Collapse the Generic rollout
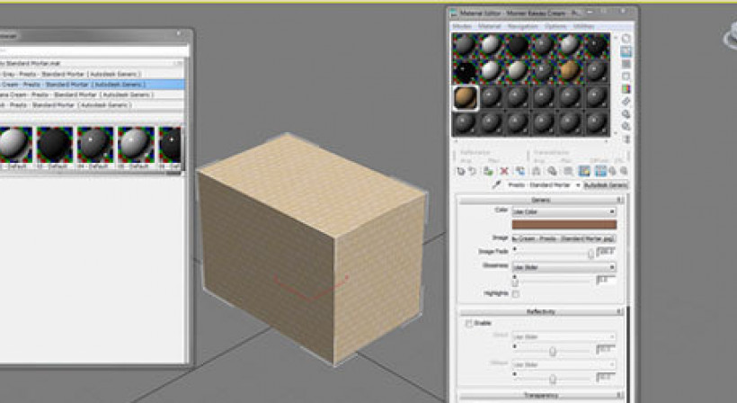 pyautogui.click(x=541, y=201)
